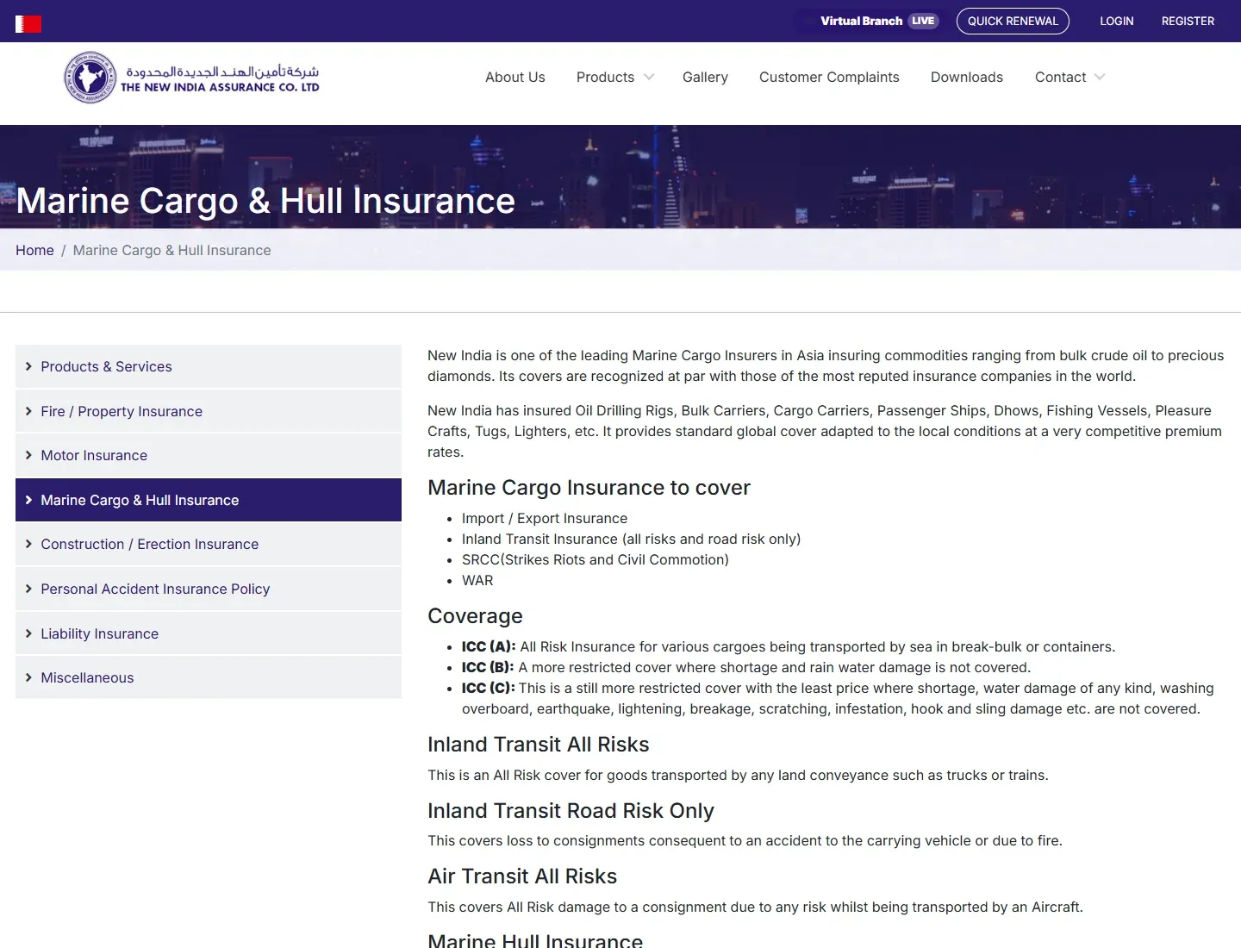Click the Bahrain flag icon
Screen dimensions: 1241x948
point(28,24)
